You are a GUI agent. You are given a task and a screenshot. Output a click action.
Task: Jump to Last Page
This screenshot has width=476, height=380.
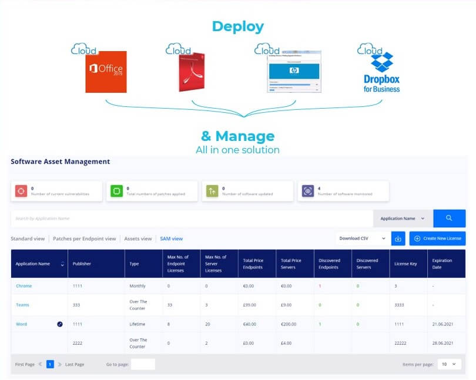(75, 364)
